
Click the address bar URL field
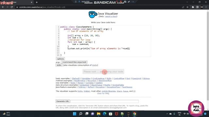coord(99,7)
